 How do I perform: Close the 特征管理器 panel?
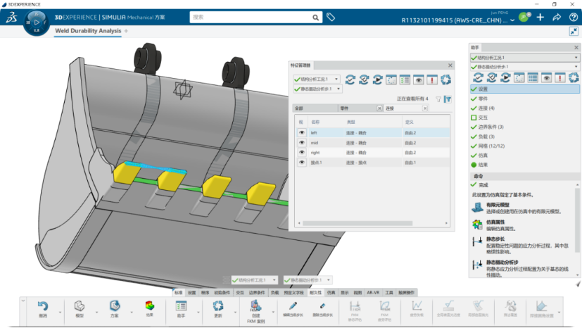point(450,65)
